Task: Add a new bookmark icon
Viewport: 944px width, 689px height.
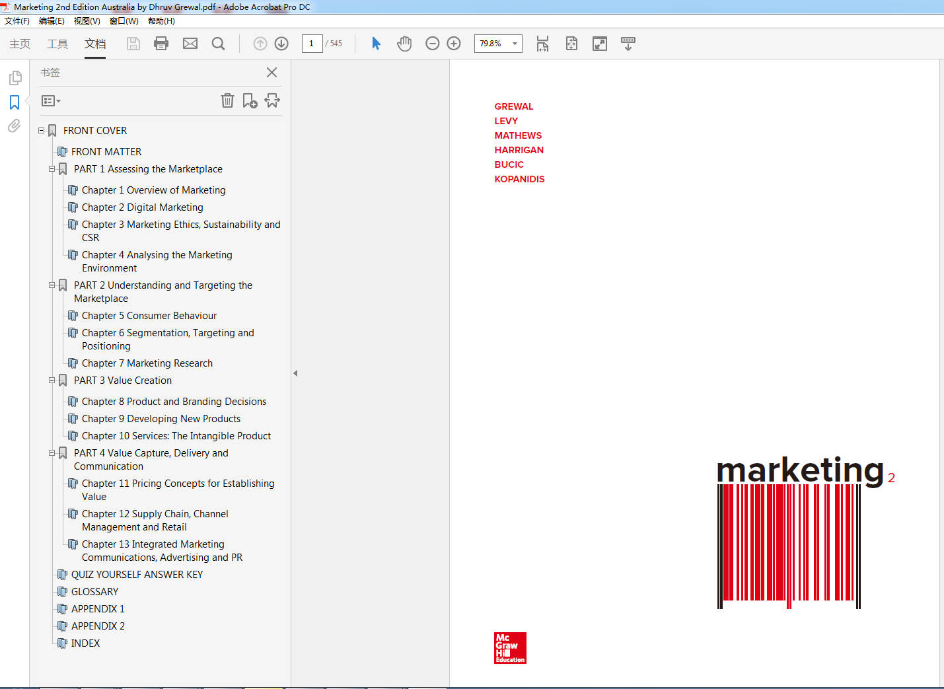Action: [250, 100]
